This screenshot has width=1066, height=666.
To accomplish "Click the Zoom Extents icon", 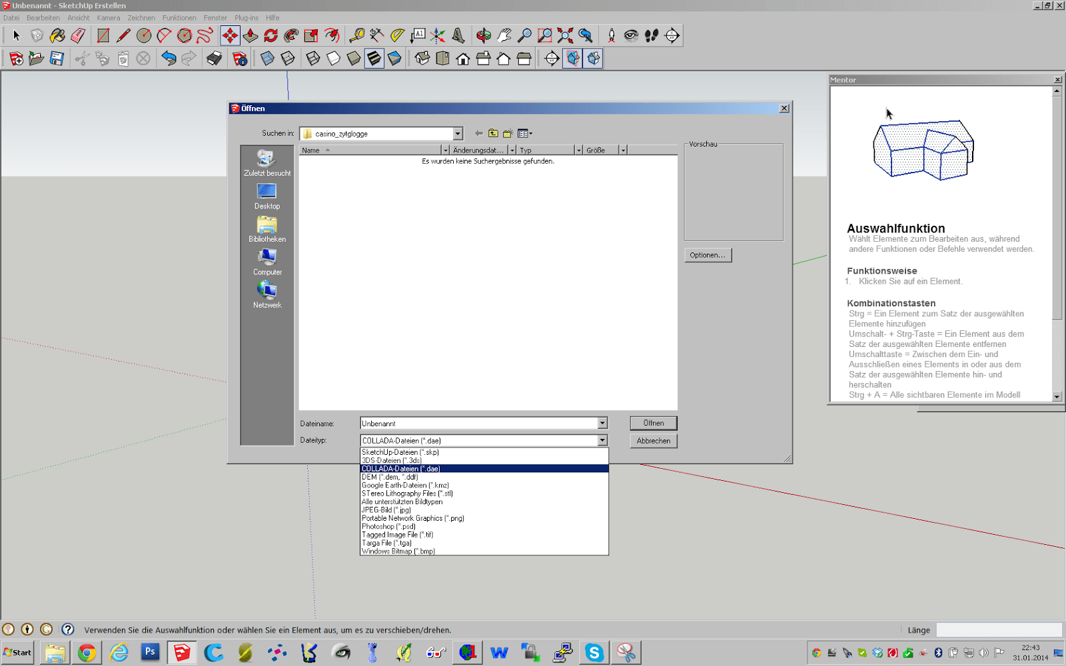I will (x=565, y=35).
